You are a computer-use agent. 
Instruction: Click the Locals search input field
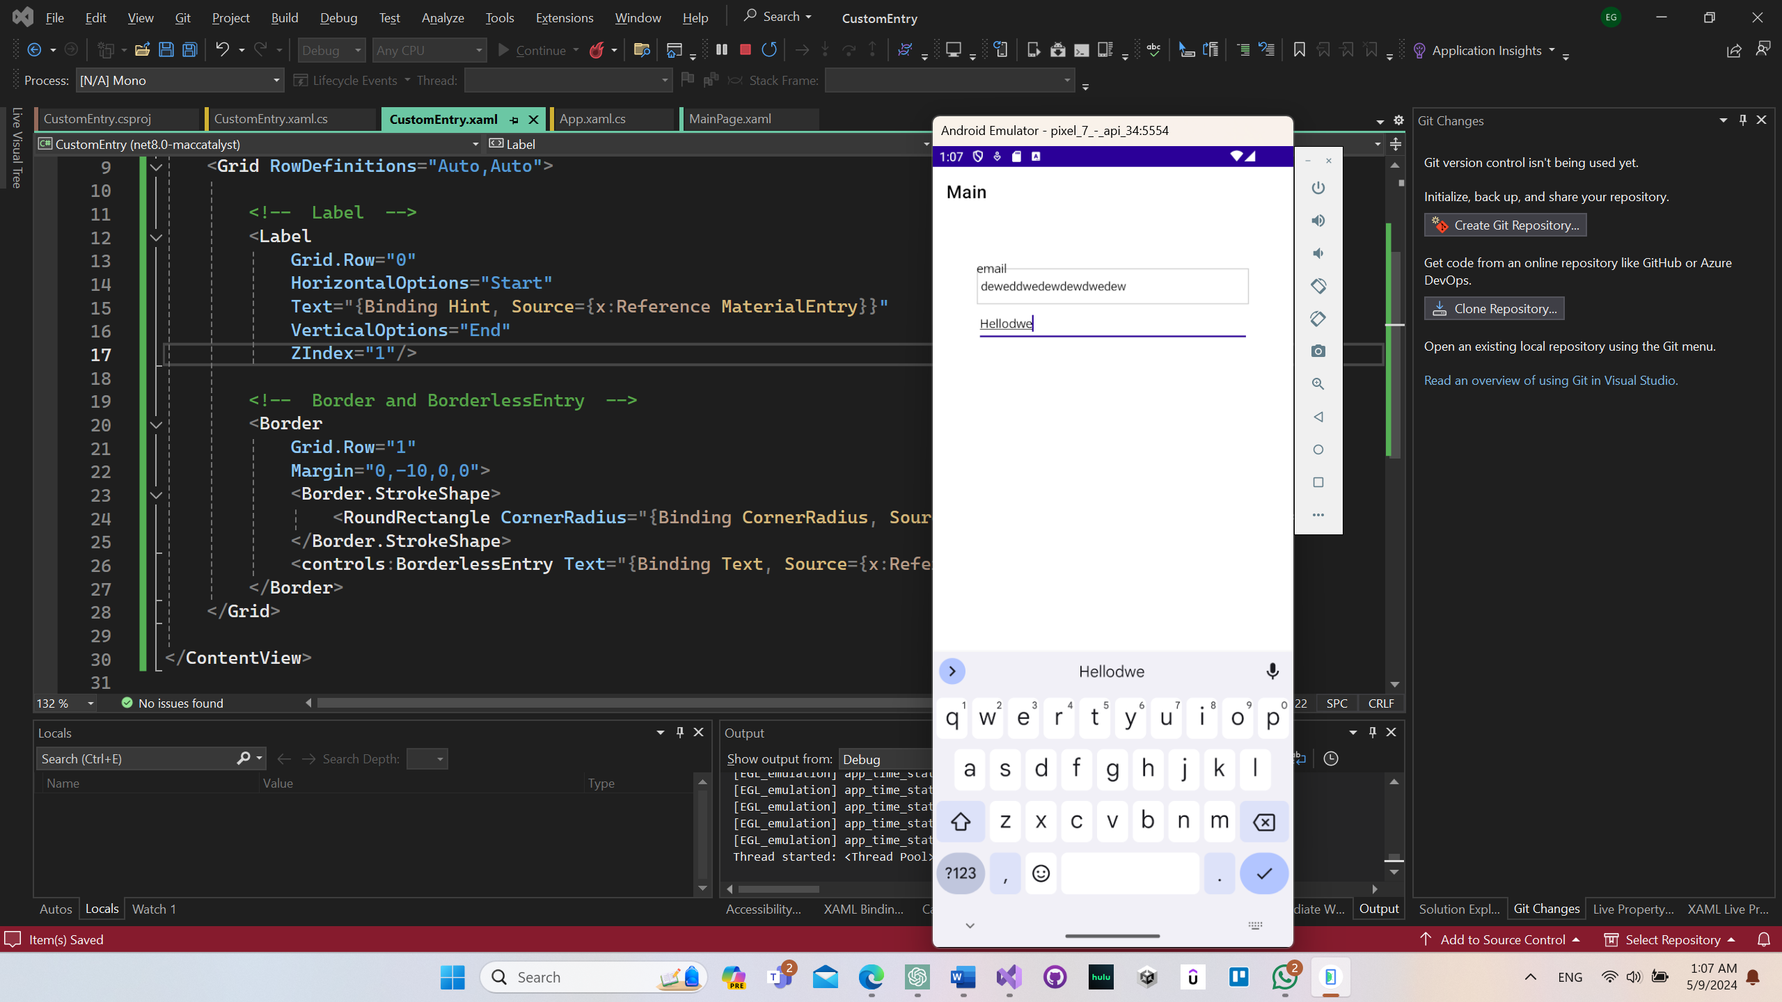point(137,758)
